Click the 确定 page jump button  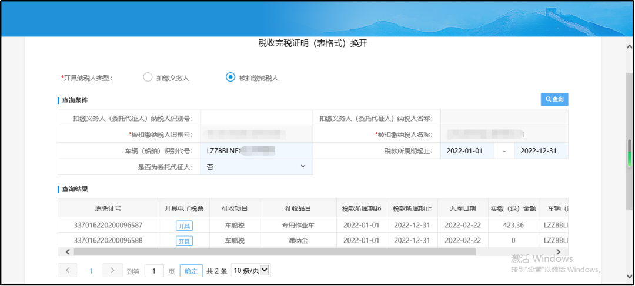pos(191,271)
